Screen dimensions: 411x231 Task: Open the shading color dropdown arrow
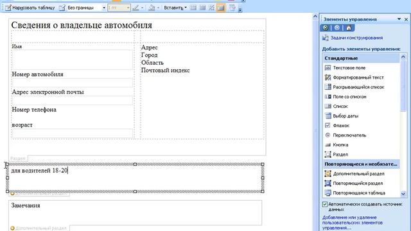(158, 8)
